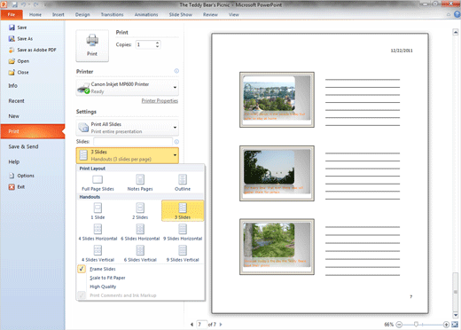This screenshot has width=461, height=330.
Task: Choose 6 Slides Vertical handout
Action: (140, 254)
